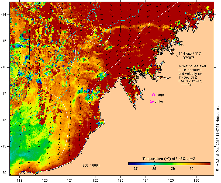This screenshot has width=221, height=183.
Task: Click the '0.5m/s (1kt 24h)' text
Action: point(190,81)
